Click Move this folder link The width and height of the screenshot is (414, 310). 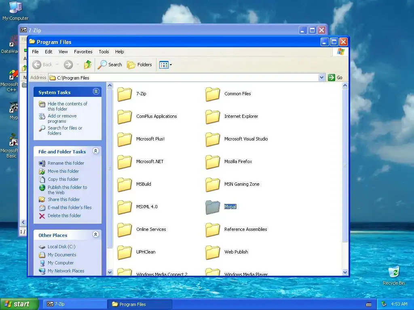tap(63, 171)
